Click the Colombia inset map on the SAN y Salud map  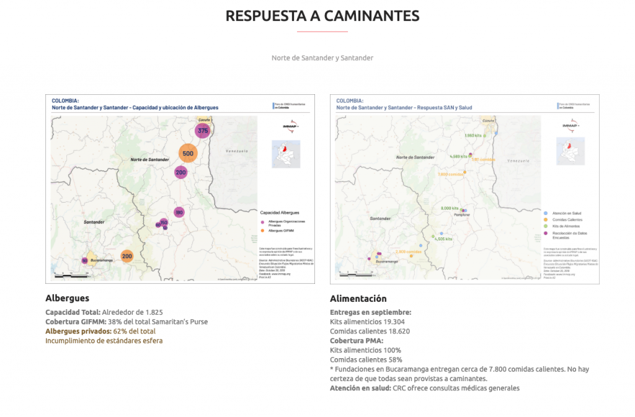coord(571,151)
